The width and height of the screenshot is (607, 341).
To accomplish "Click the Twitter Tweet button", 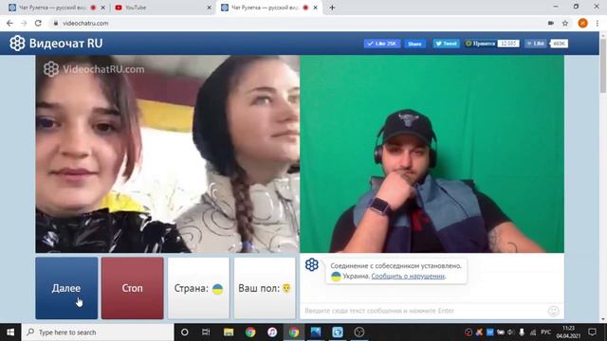I will [x=446, y=44].
